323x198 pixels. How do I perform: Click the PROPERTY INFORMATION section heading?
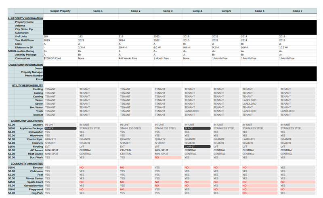[29, 18]
